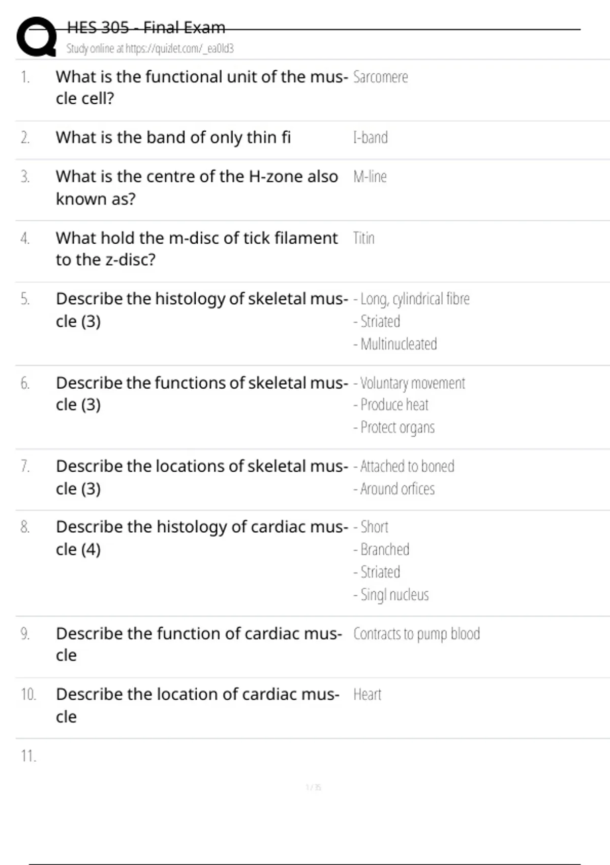Click the Multinucleated answer line

point(395,344)
